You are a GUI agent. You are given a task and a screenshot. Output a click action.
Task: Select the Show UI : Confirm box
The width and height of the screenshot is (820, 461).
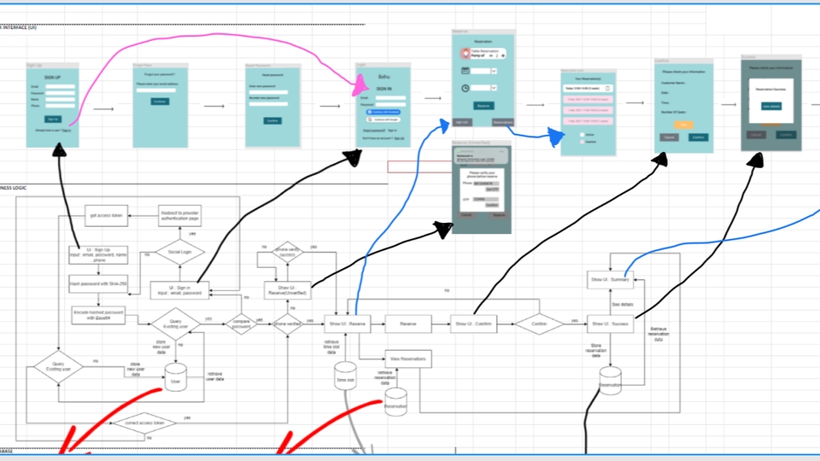tap(474, 324)
